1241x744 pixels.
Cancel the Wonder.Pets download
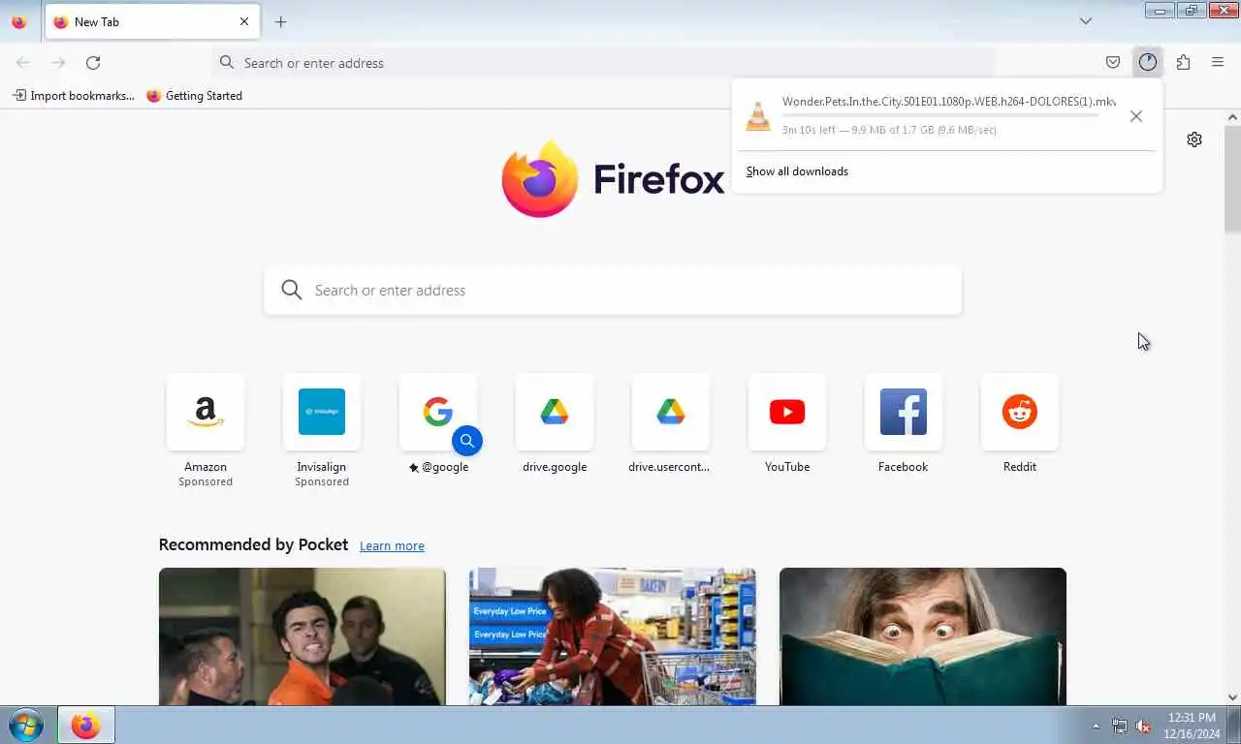click(x=1136, y=116)
